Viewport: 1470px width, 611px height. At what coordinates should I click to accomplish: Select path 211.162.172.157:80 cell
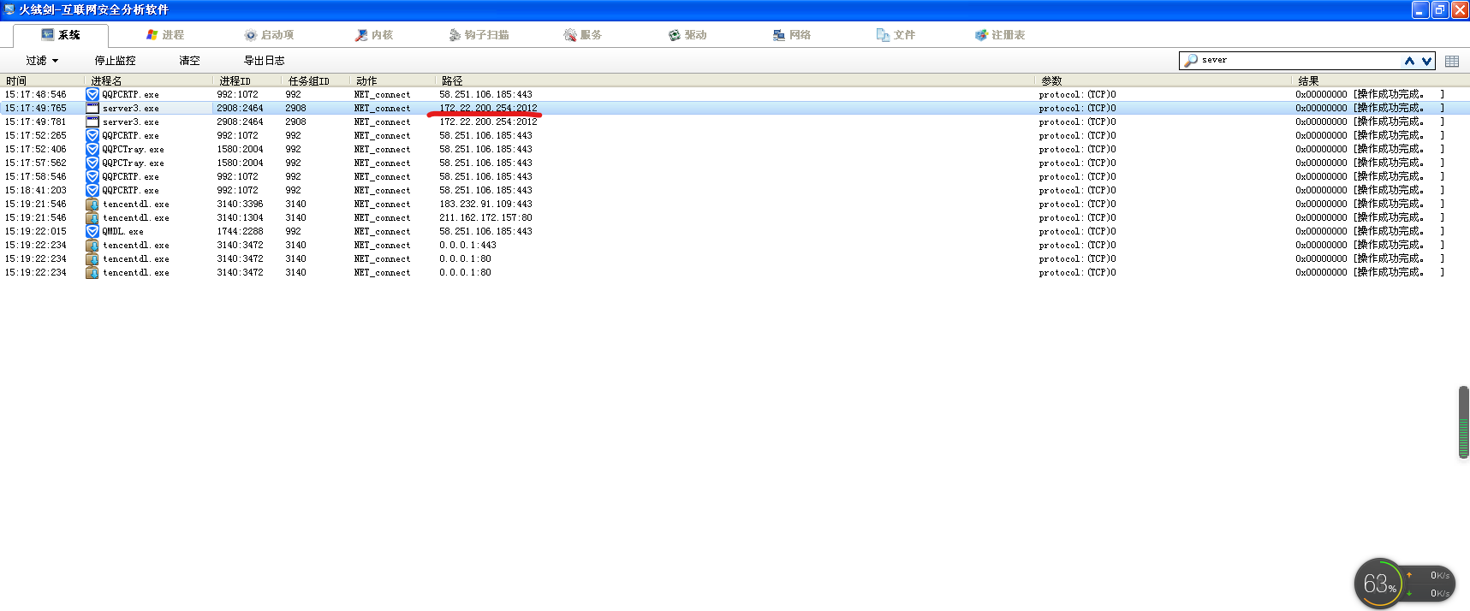485,217
